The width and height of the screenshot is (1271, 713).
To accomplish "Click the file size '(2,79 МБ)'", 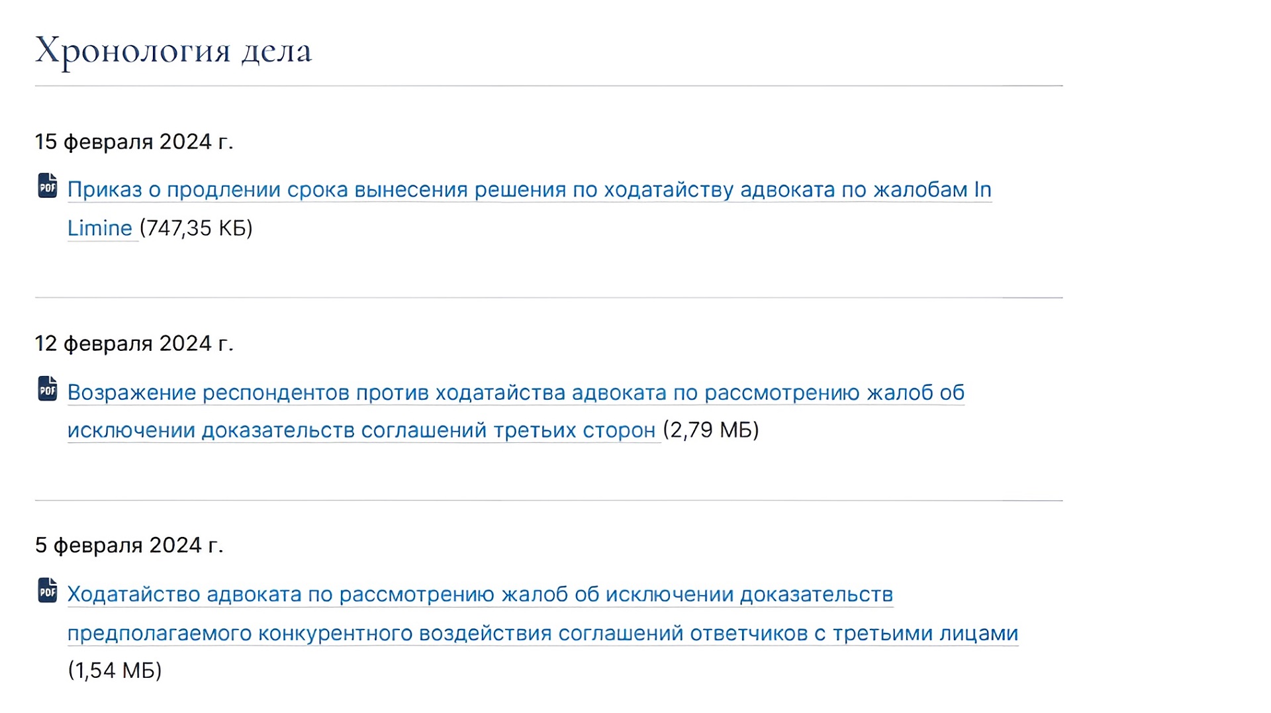I will click(x=711, y=430).
